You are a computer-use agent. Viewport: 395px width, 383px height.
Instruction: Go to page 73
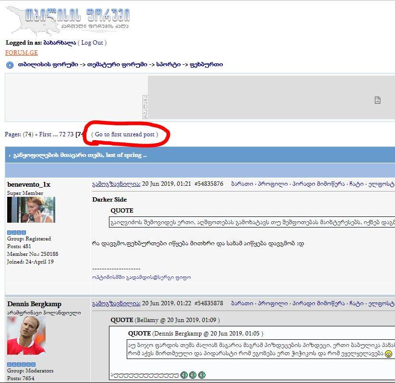pos(71,134)
